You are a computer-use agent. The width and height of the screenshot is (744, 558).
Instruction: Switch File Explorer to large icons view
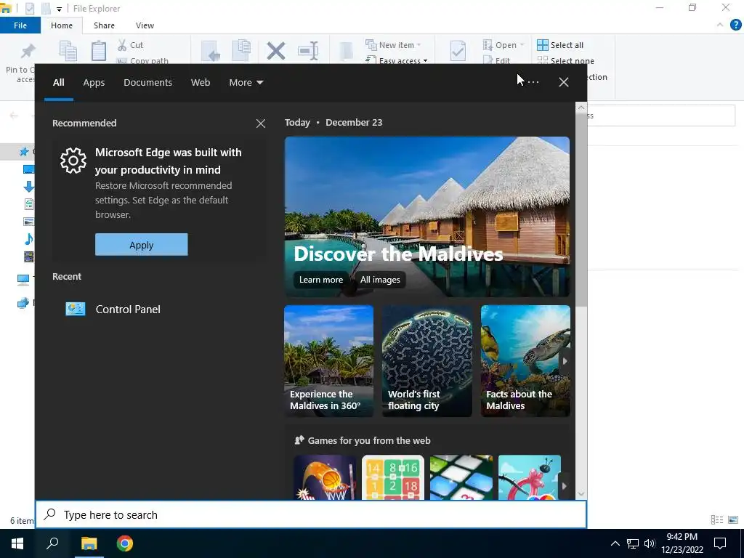coord(733,520)
